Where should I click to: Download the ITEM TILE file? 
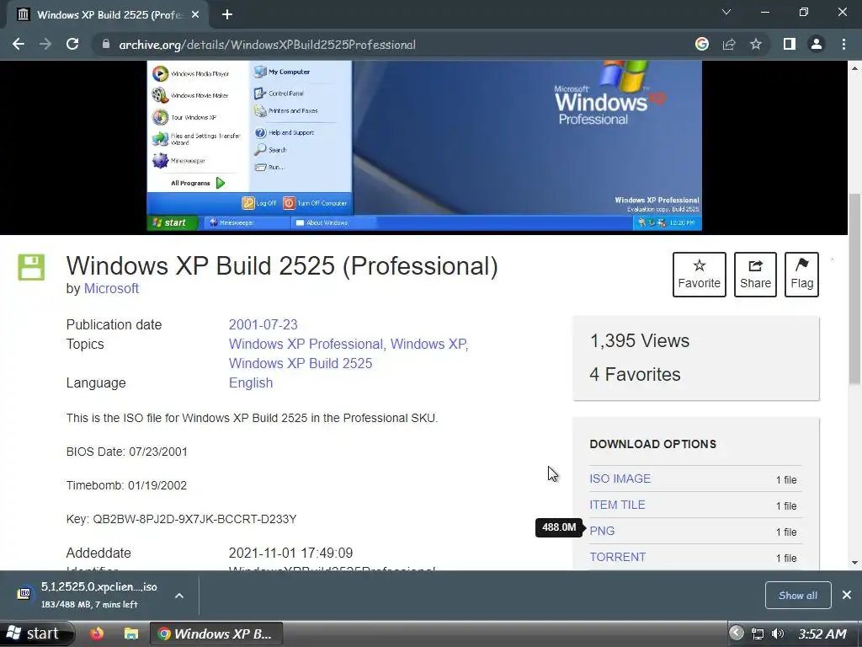[x=617, y=505]
